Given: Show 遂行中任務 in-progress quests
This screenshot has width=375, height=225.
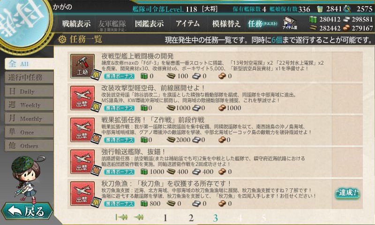Looking at the screenshot, I should point(29,77).
